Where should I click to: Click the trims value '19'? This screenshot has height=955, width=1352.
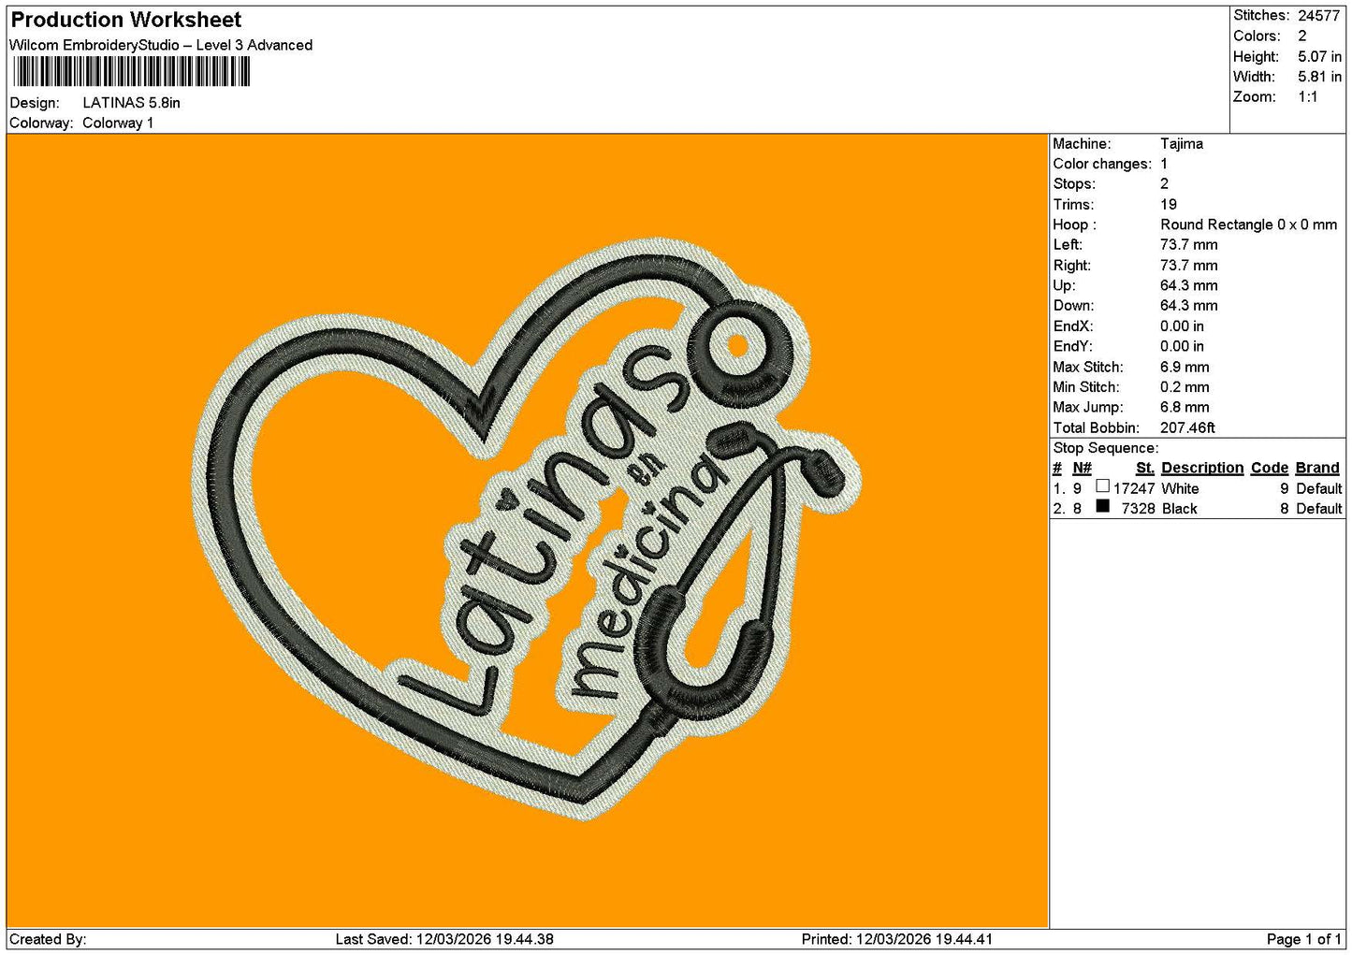coord(1169,205)
